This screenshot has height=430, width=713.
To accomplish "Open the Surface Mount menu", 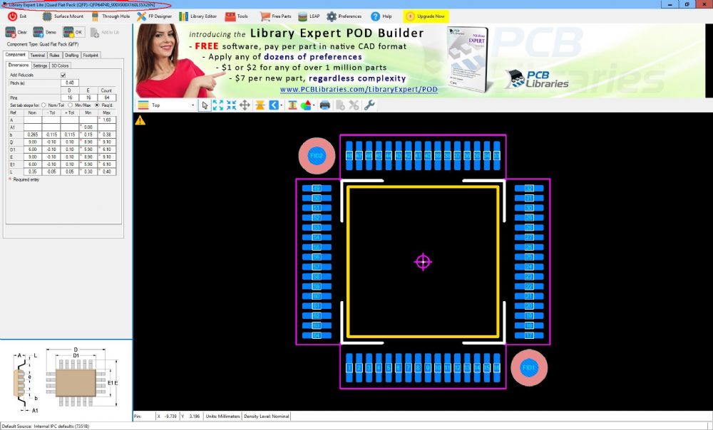I will pos(63,16).
